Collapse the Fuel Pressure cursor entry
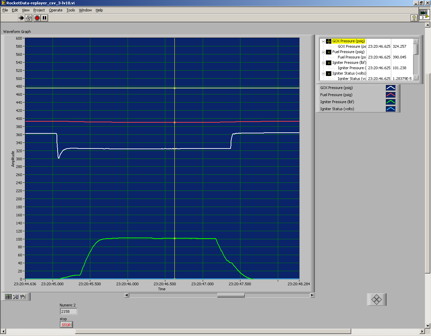431x336 pixels. pos(323,52)
